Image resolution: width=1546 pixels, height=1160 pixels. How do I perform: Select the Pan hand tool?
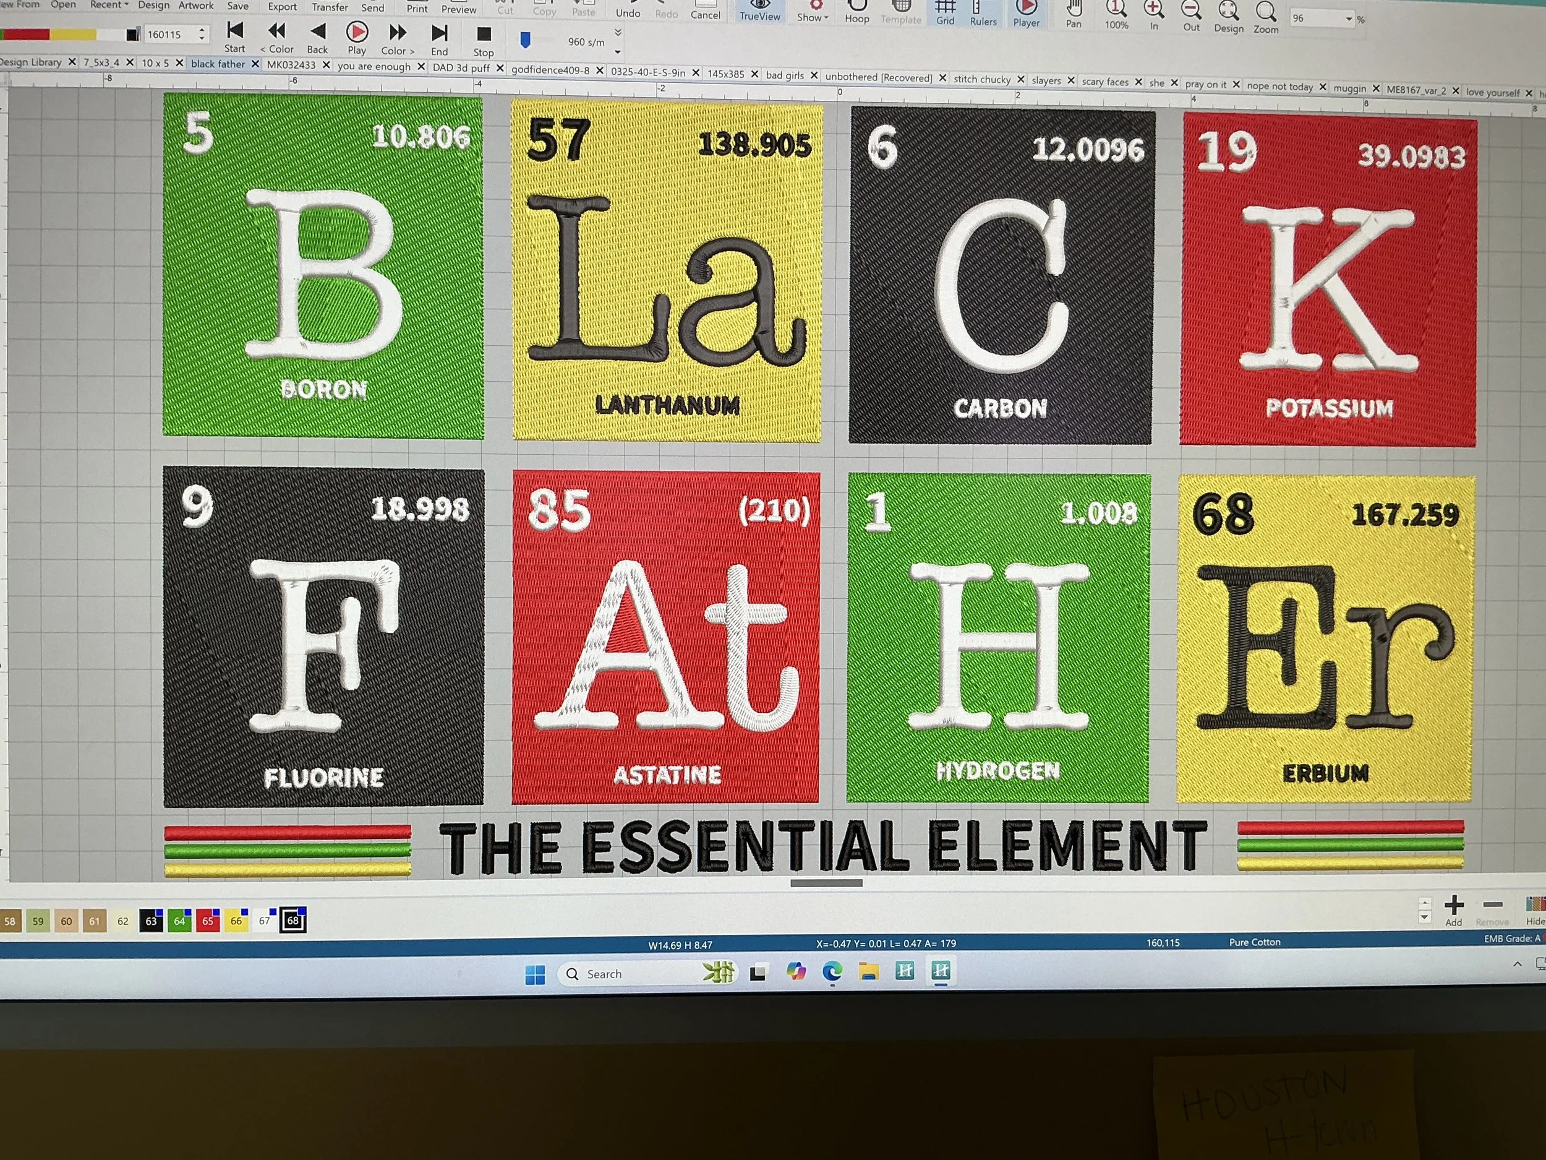(1074, 10)
